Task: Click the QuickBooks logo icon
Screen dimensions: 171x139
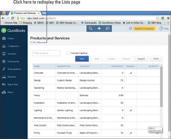Action: click(x=3, y=31)
